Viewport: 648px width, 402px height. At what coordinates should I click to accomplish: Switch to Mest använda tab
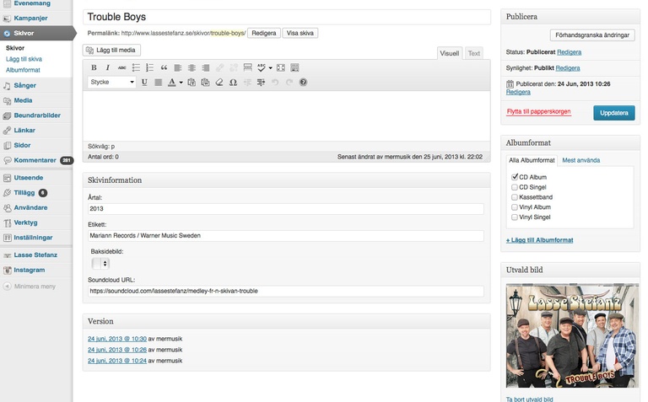580,160
